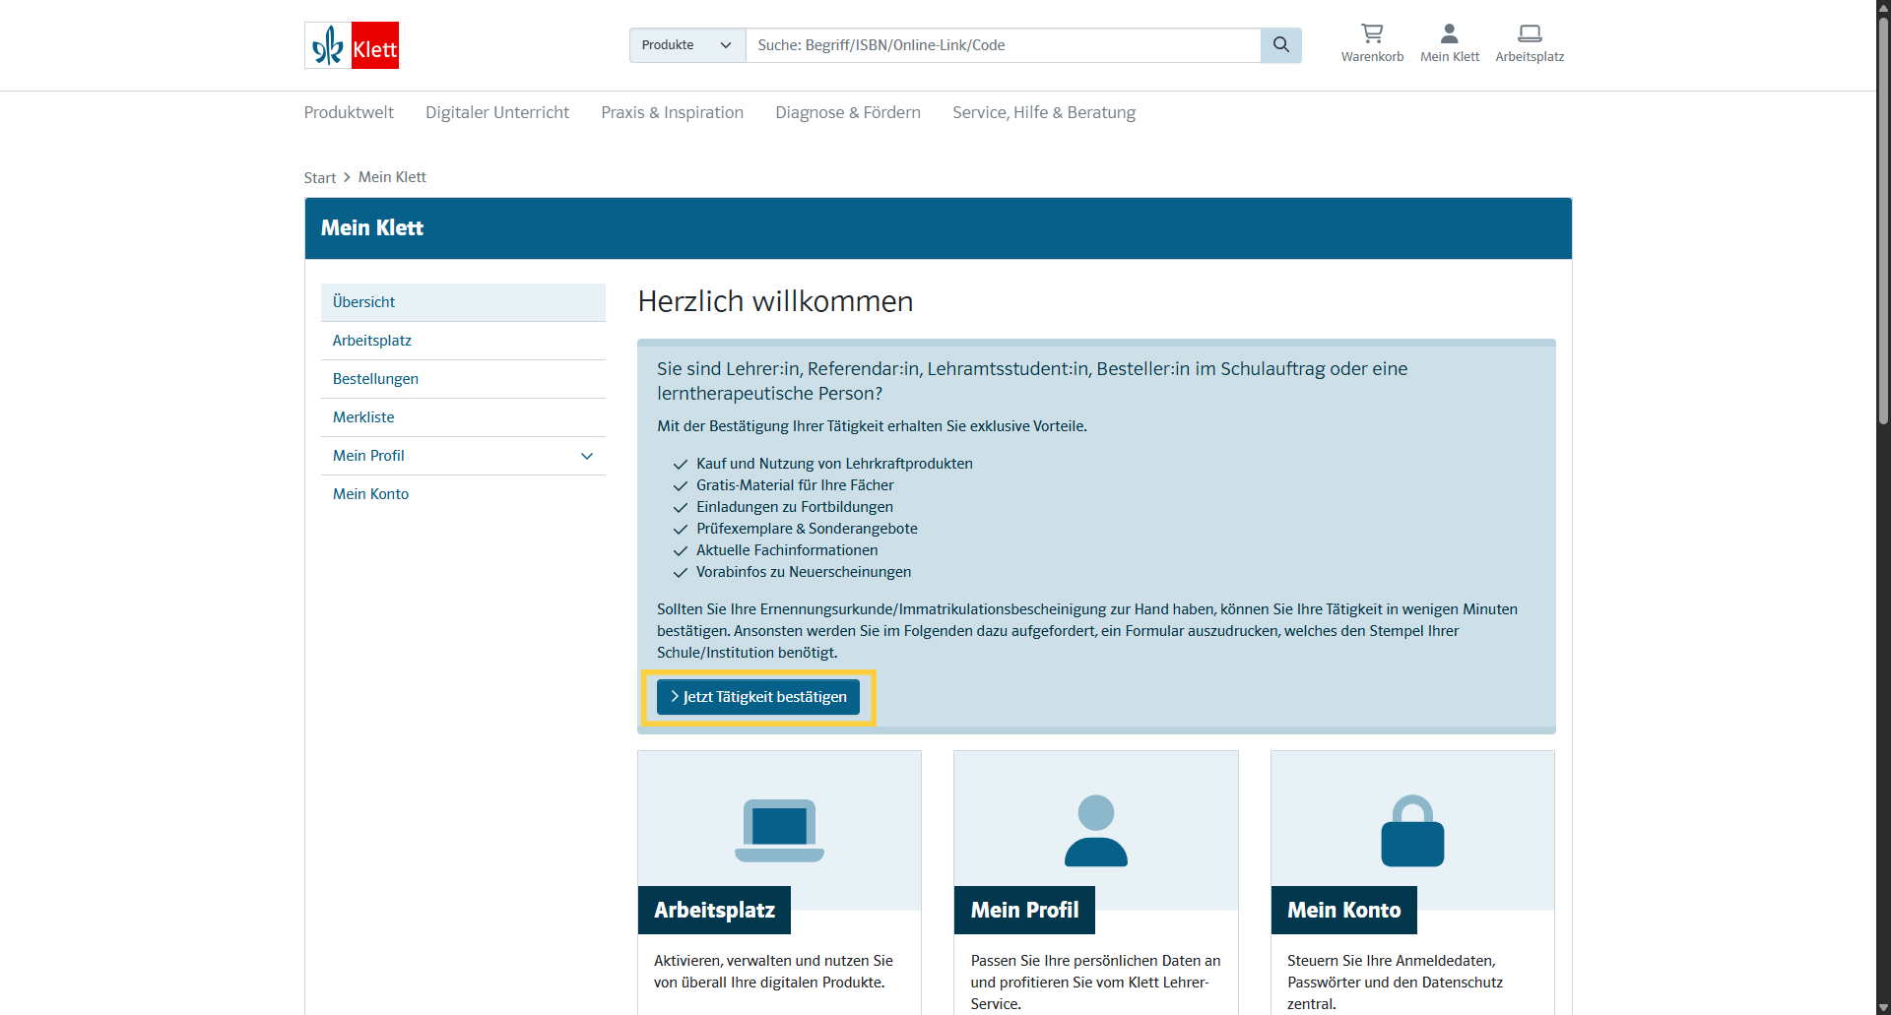The width and height of the screenshot is (1891, 1015).
Task: Open Service, Hilfe & Beratung menu
Action: 1043,112
